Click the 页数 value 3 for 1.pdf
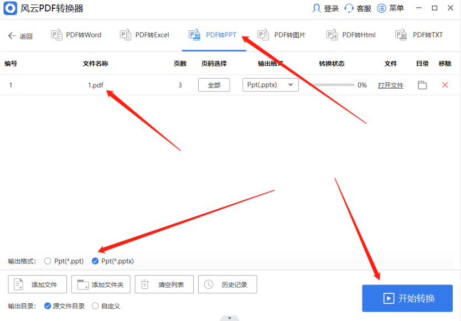This screenshot has height=321, width=461. tap(180, 85)
